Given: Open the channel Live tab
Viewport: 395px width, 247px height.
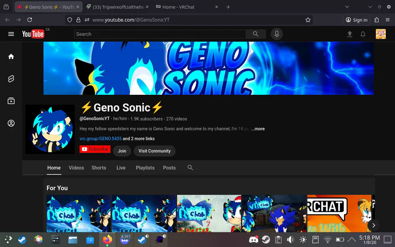Looking at the screenshot, I should click(x=121, y=168).
